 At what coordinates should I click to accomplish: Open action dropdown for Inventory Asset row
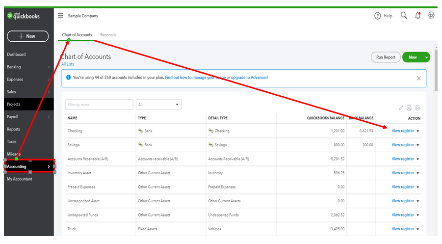click(418, 173)
